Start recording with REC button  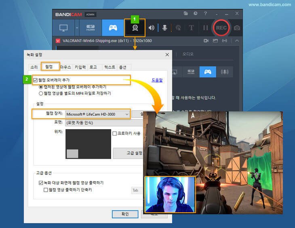221,28
